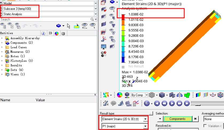This screenshot has width=224, height=130.
Task: Click the isolate-only eye icon
Action: coord(92,26)
